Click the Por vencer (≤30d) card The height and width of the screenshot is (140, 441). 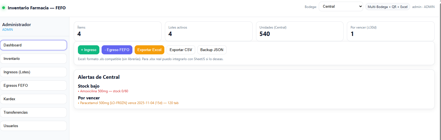pyautogui.click(x=390, y=31)
